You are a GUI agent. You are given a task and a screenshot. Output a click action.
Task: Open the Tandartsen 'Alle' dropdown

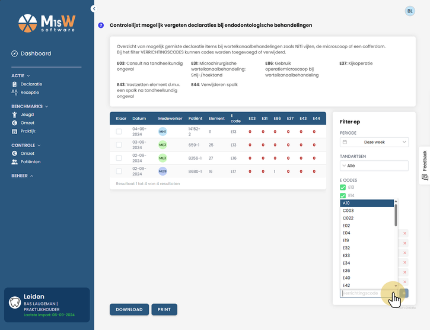374,166
